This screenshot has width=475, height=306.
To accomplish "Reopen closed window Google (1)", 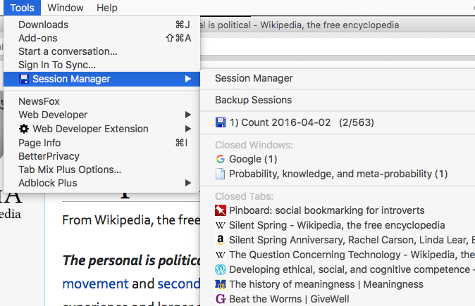I will [x=338, y=159].
